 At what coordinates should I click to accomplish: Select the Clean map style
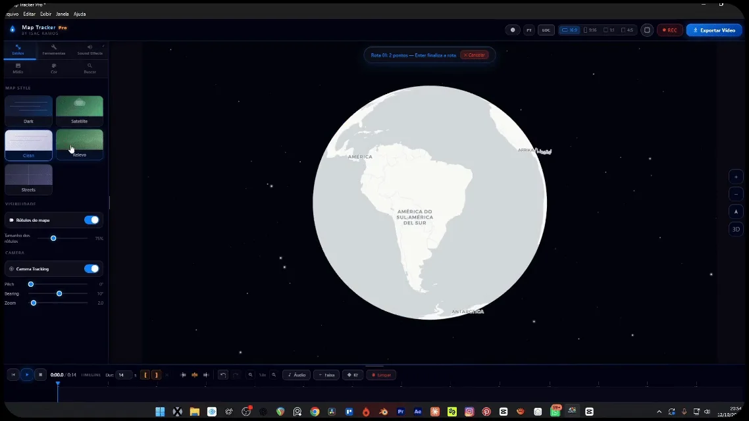coord(29,145)
